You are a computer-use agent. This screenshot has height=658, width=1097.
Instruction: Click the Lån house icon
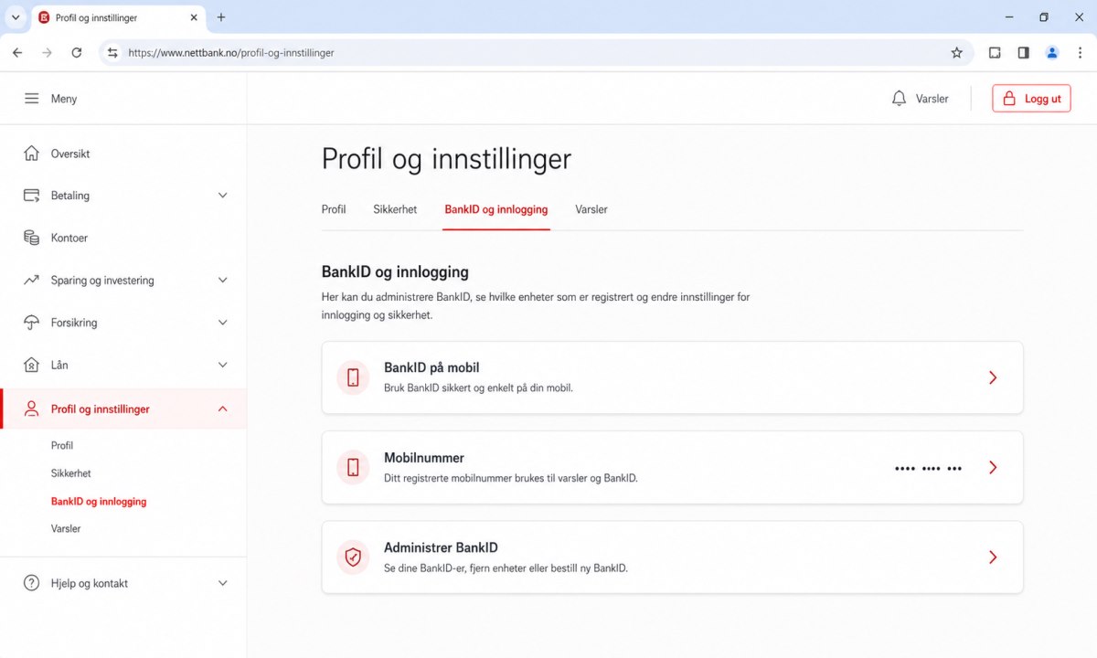[32, 365]
